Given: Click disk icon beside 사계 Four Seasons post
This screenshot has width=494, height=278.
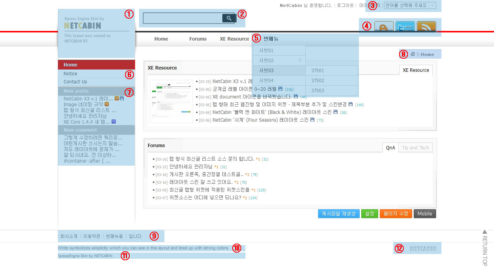Looking at the screenshot, I should [x=312, y=120].
